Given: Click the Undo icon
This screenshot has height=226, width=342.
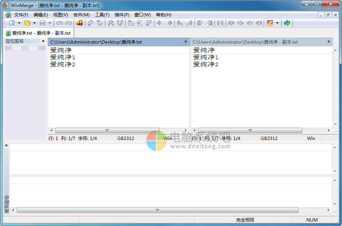Looking at the screenshot, I should click(60, 23).
